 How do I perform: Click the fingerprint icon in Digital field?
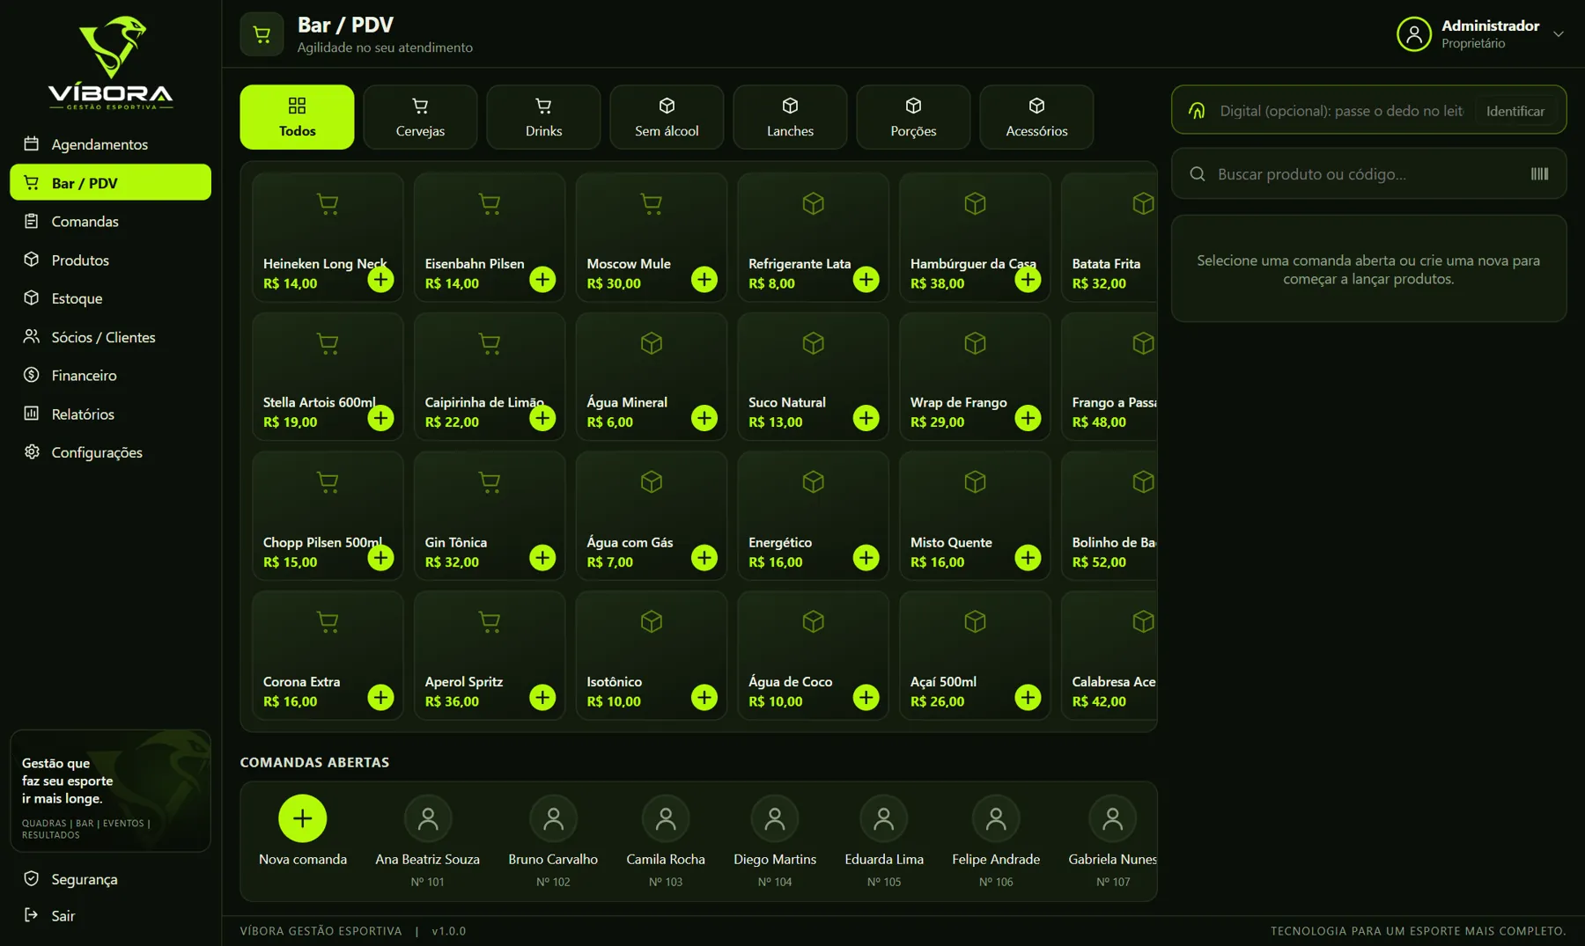pyautogui.click(x=1197, y=111)
